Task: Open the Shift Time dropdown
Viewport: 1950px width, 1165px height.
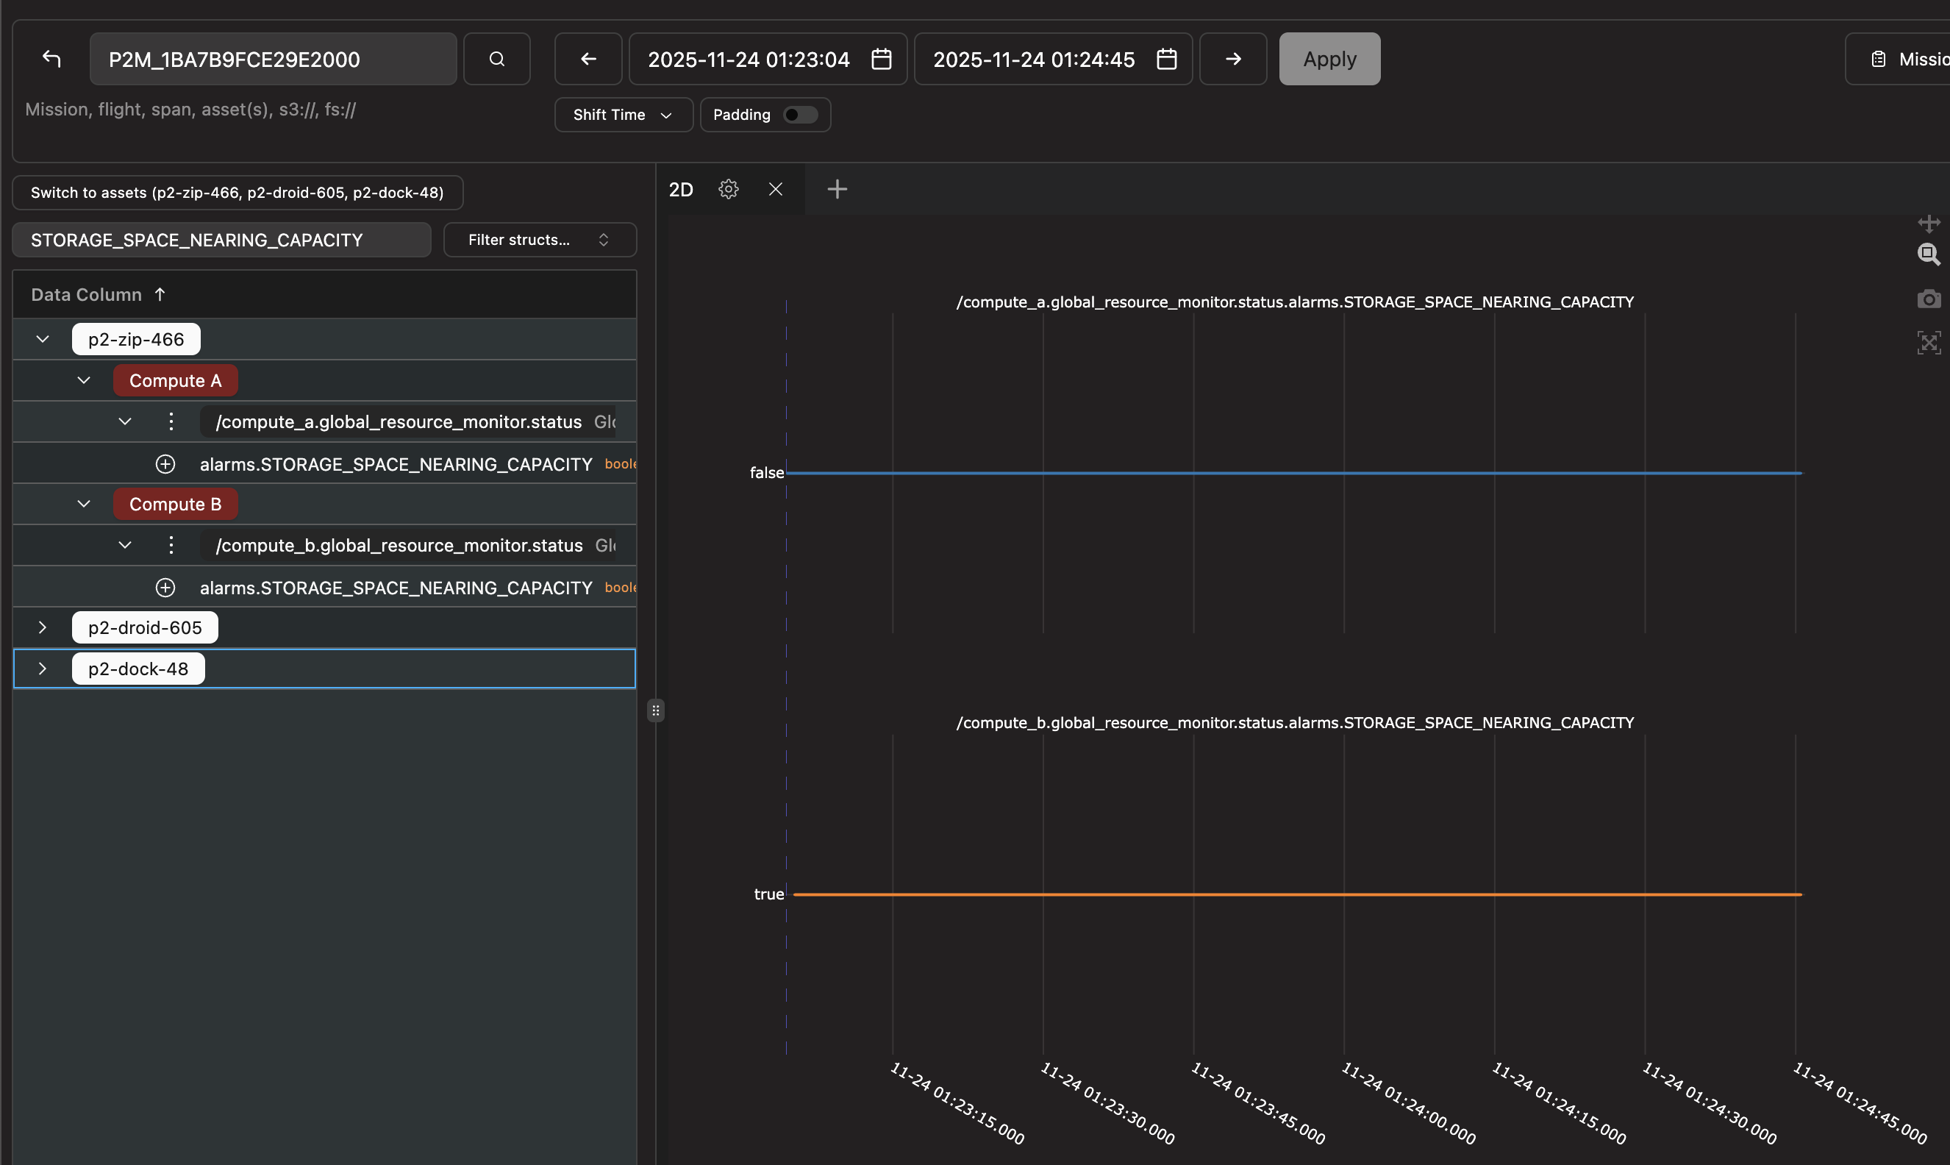Action: tap(623, 115)
